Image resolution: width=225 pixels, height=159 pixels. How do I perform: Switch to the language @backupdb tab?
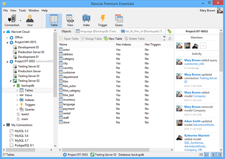pos(97,31)
